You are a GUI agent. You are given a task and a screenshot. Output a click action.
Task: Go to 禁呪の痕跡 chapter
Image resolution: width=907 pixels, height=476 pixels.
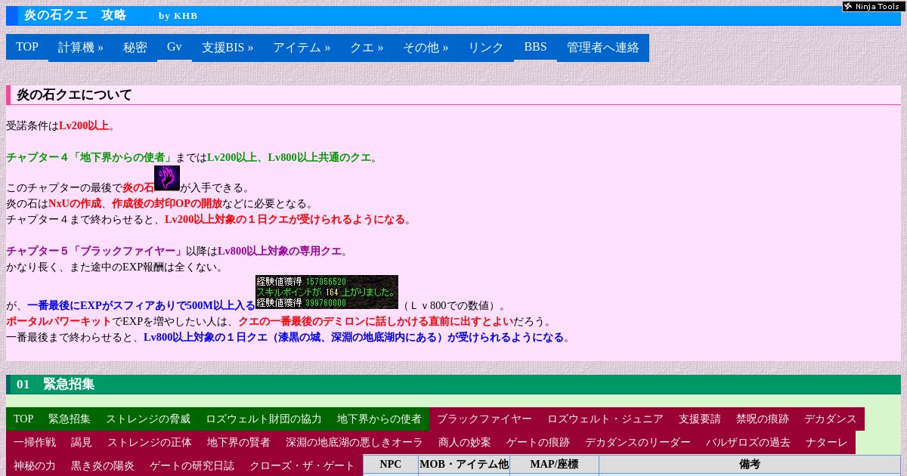[763, 419]
